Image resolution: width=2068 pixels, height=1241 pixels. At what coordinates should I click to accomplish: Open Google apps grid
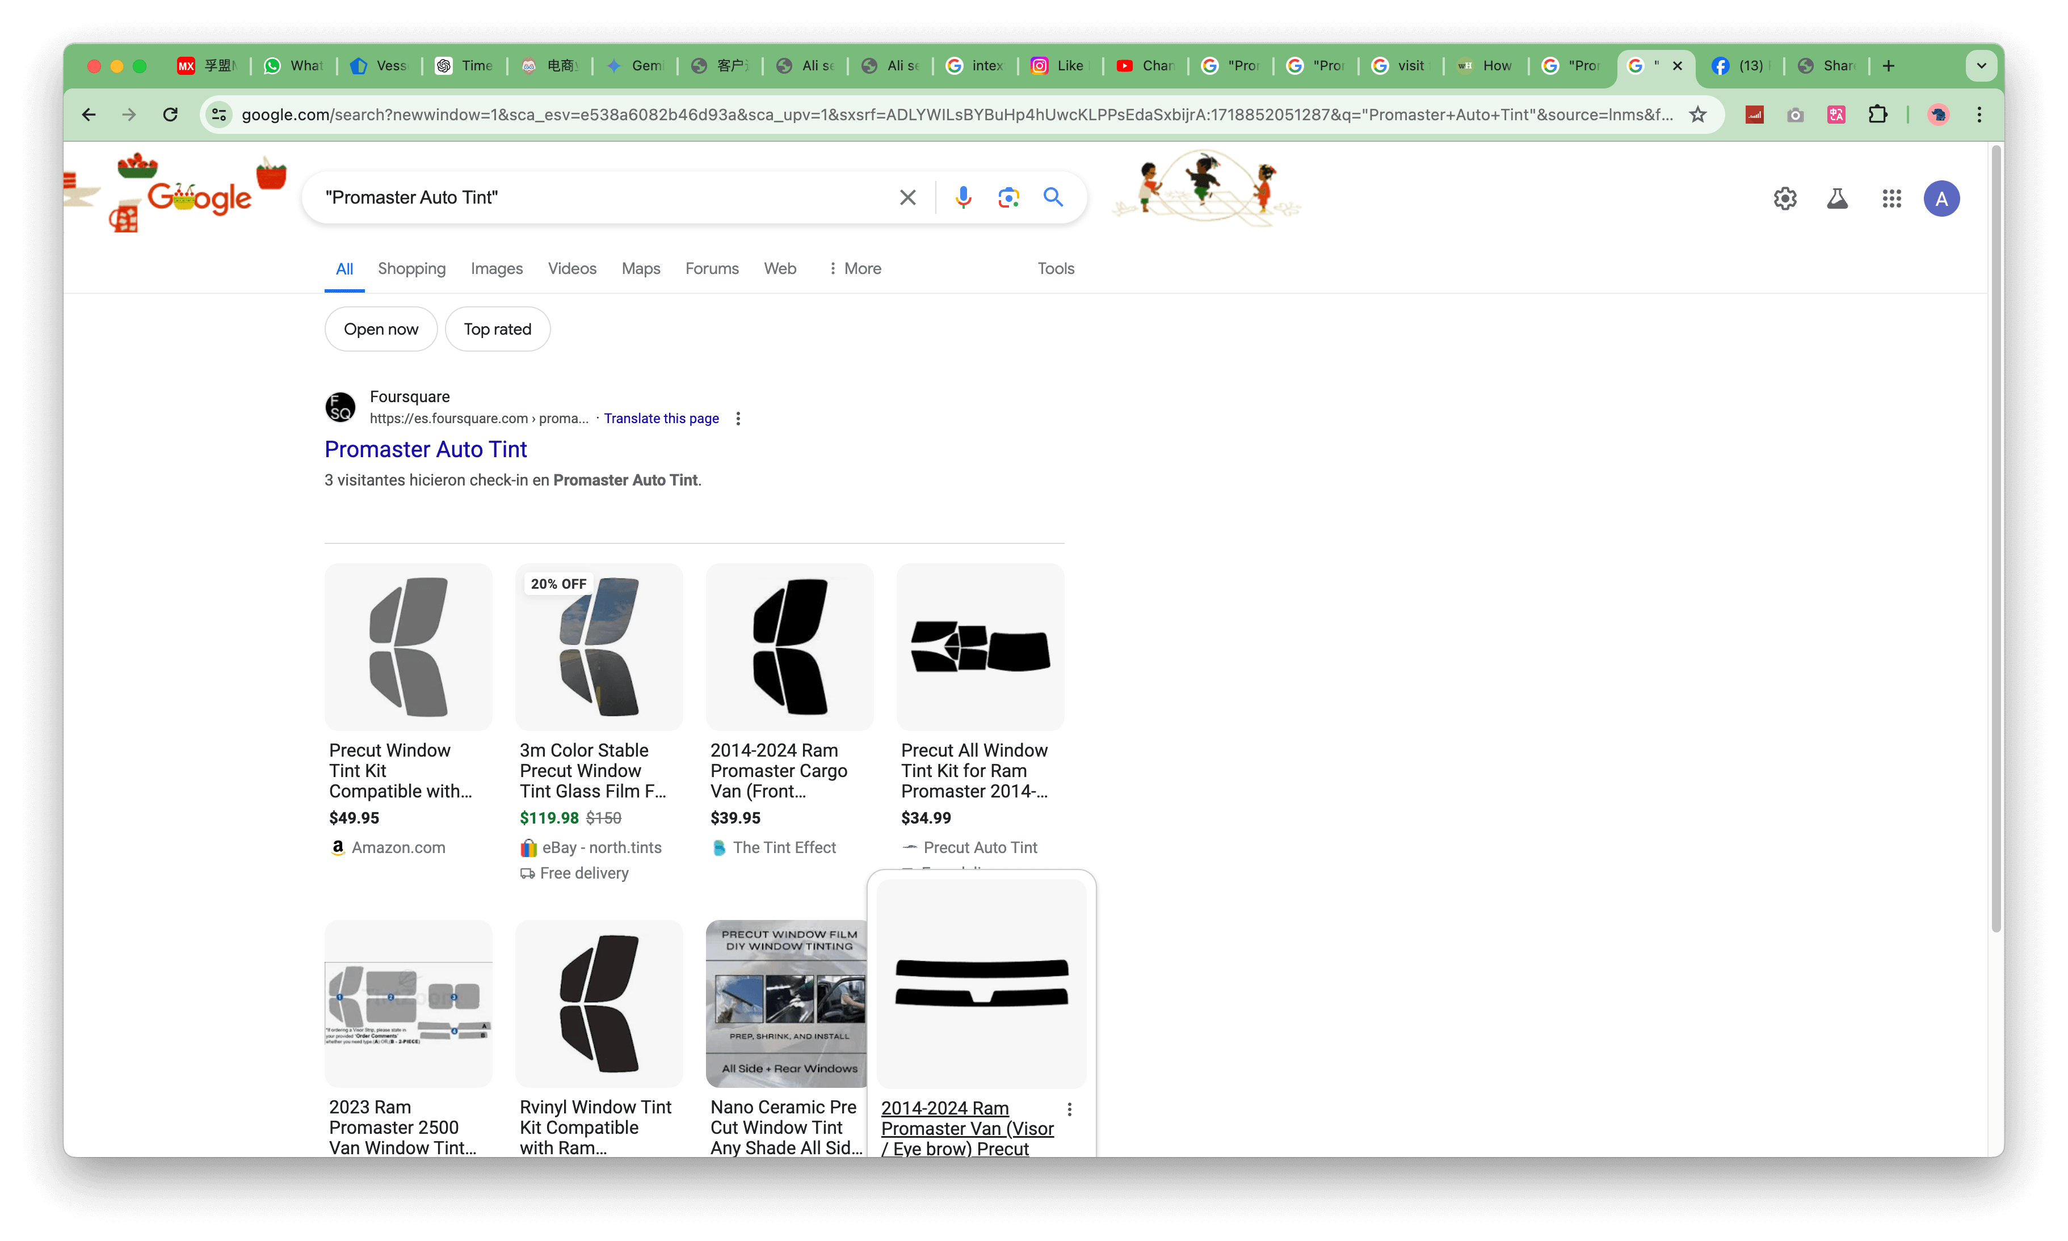[x=1892, y=198]
